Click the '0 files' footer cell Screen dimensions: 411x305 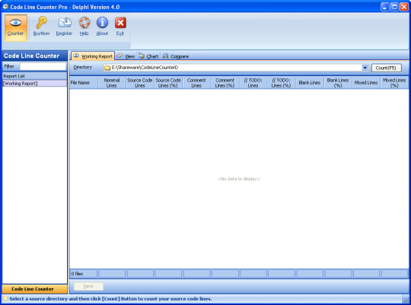84,274
